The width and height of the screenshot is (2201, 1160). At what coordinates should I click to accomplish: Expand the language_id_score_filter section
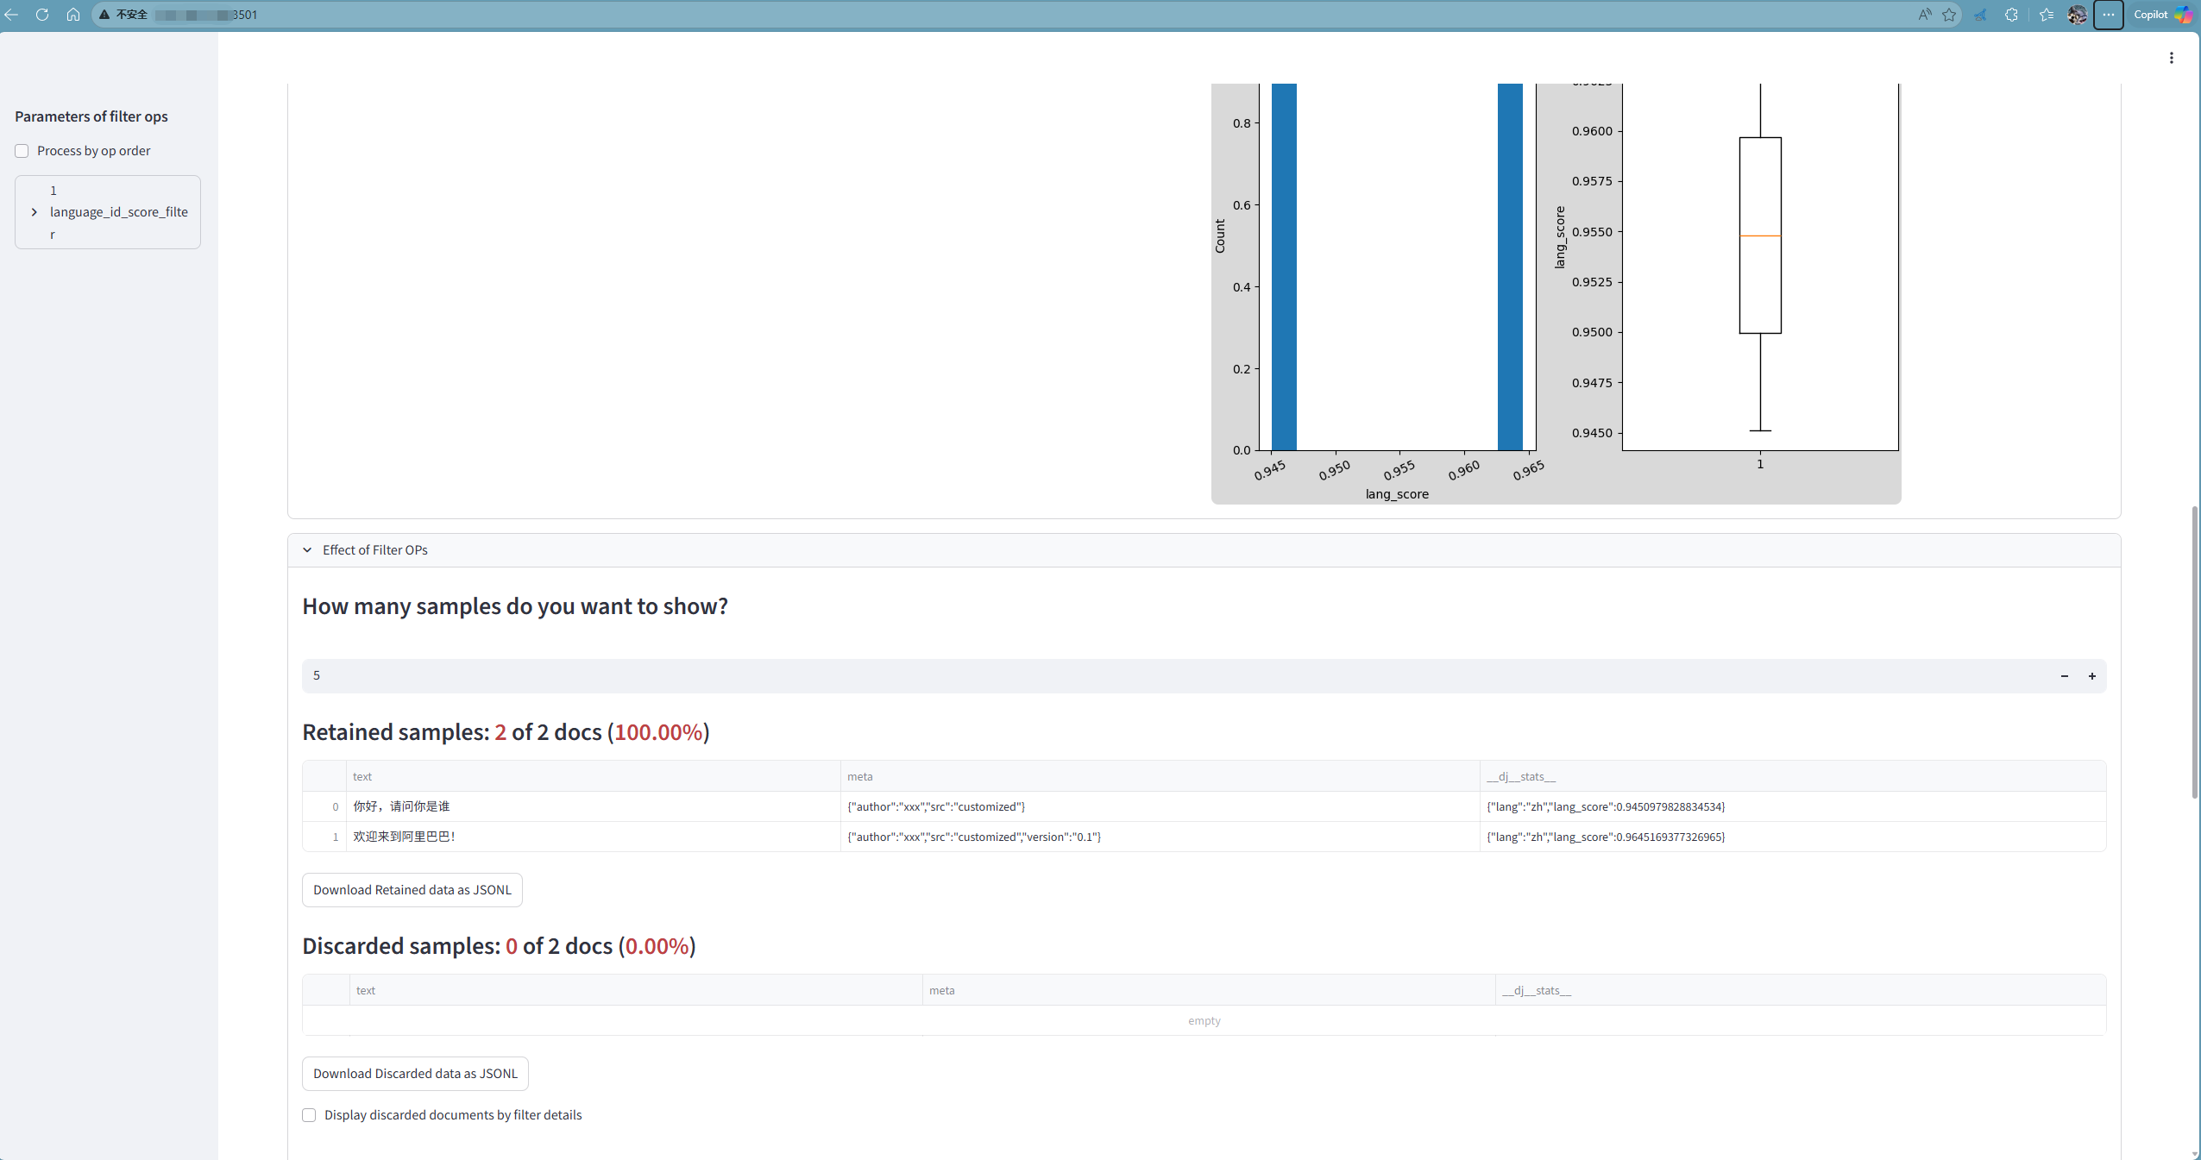(35, 212)
